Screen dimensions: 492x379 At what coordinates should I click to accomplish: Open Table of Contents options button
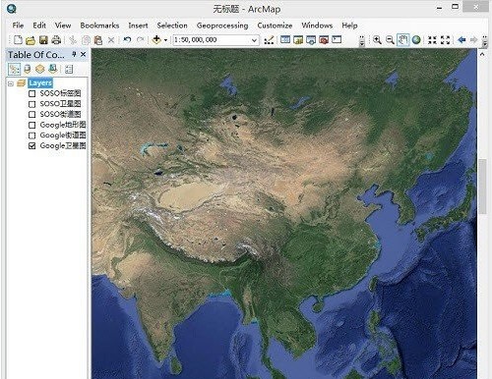(69, 69)
